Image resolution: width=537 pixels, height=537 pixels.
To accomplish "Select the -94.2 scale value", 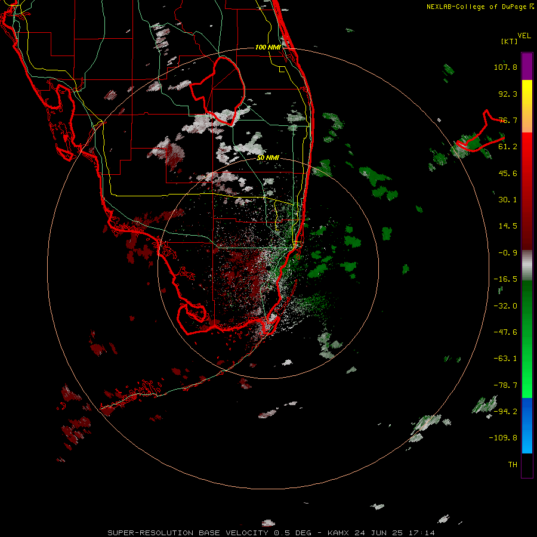I will click(505, 412).
